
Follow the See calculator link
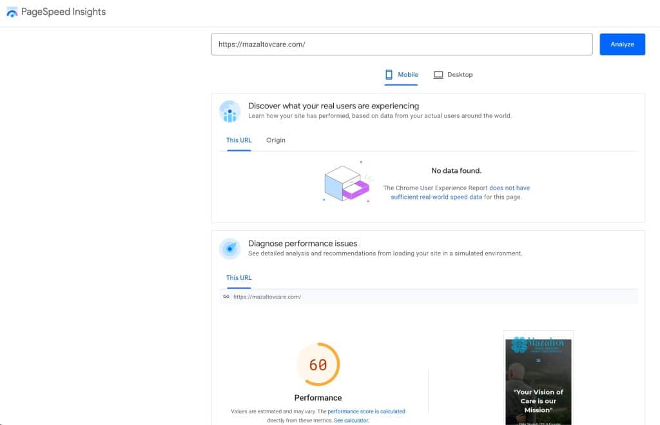click(351, 420)
